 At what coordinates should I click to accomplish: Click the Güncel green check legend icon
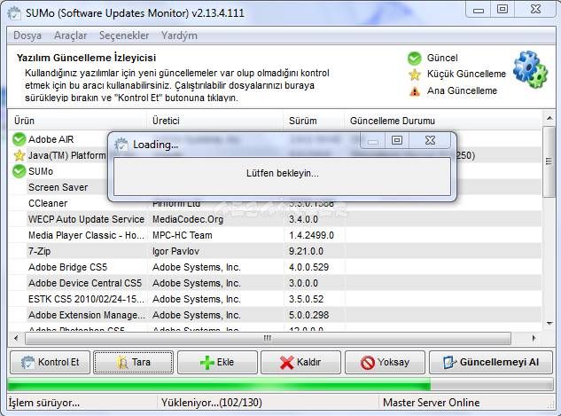pyautogui.click(x=414, y=58)
